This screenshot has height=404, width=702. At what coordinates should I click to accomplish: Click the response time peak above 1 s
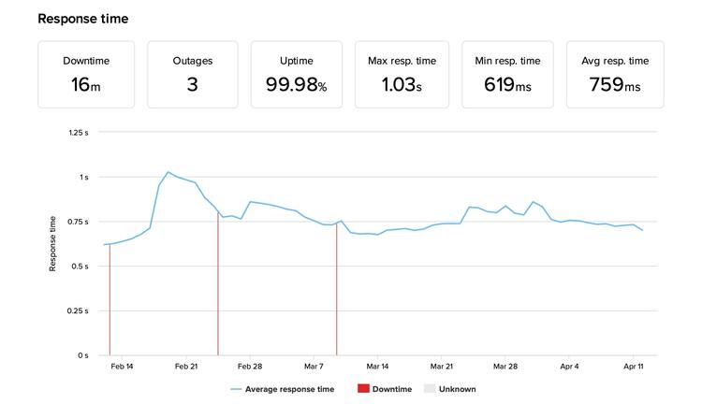pos(168,172)
